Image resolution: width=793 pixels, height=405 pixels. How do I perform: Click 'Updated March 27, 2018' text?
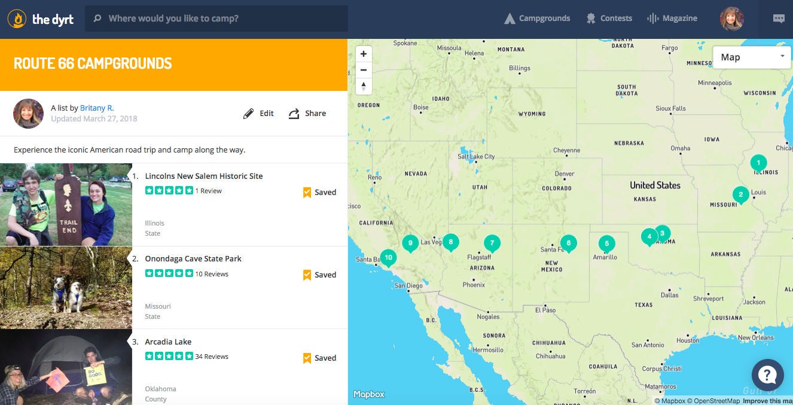94,118
